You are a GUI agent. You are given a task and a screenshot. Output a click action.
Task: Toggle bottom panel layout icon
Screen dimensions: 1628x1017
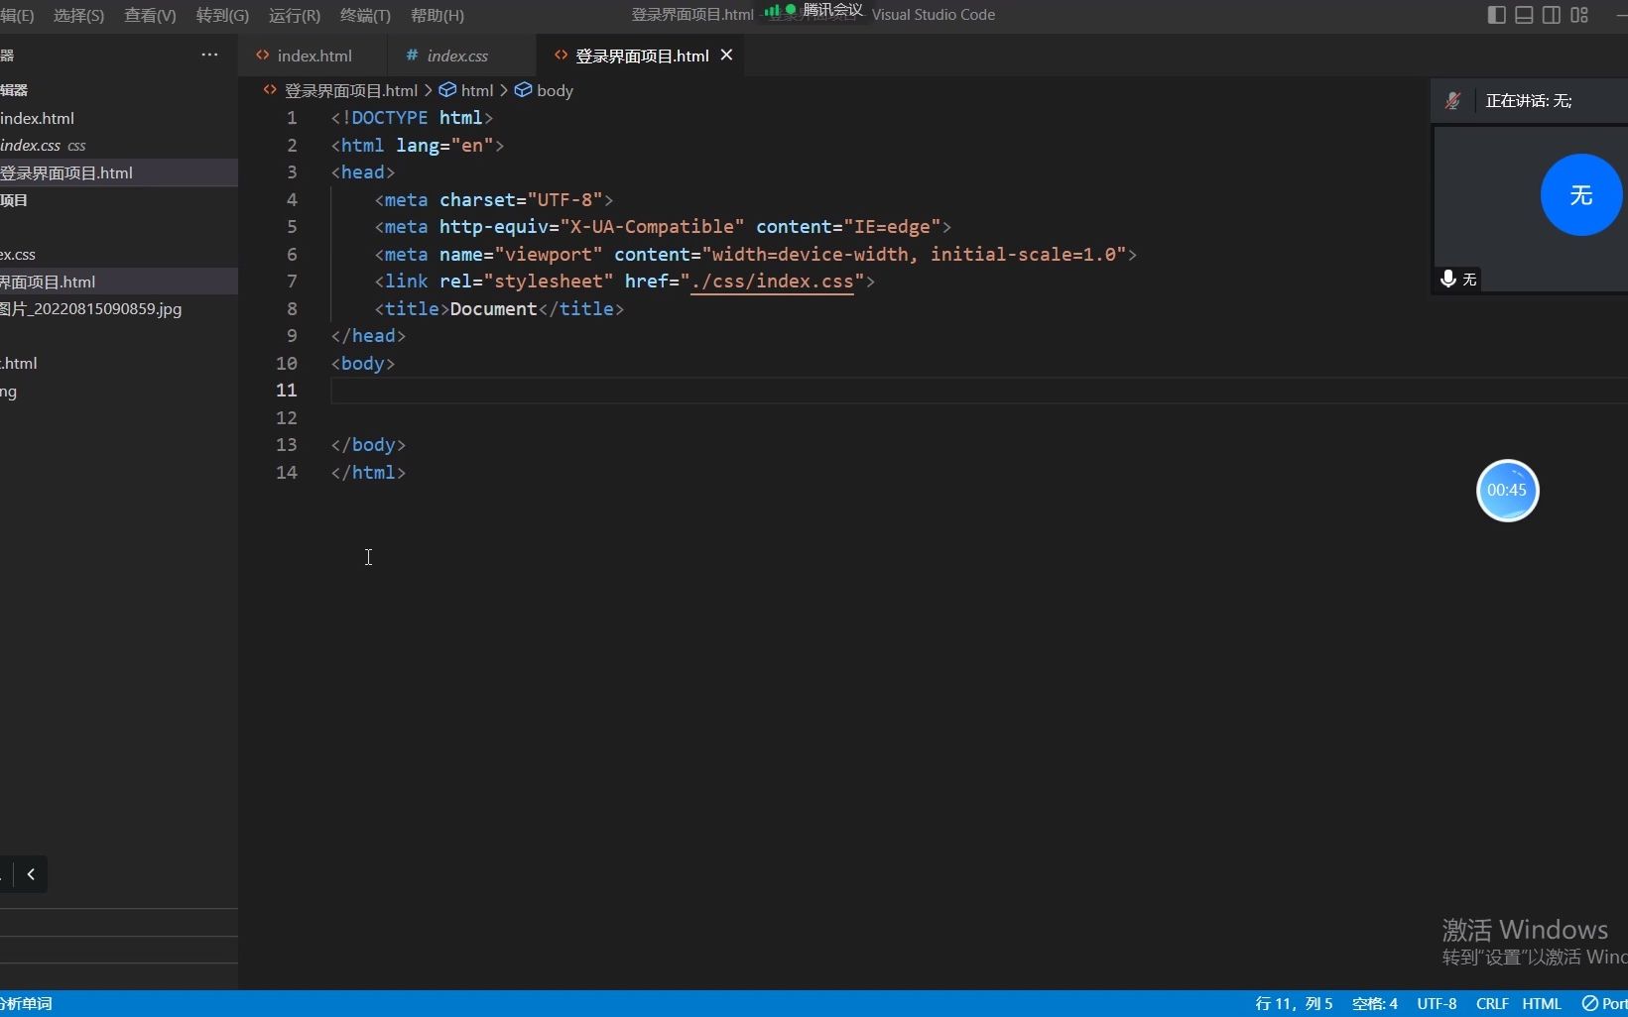pyautogui.click(x=1524, y=15)
